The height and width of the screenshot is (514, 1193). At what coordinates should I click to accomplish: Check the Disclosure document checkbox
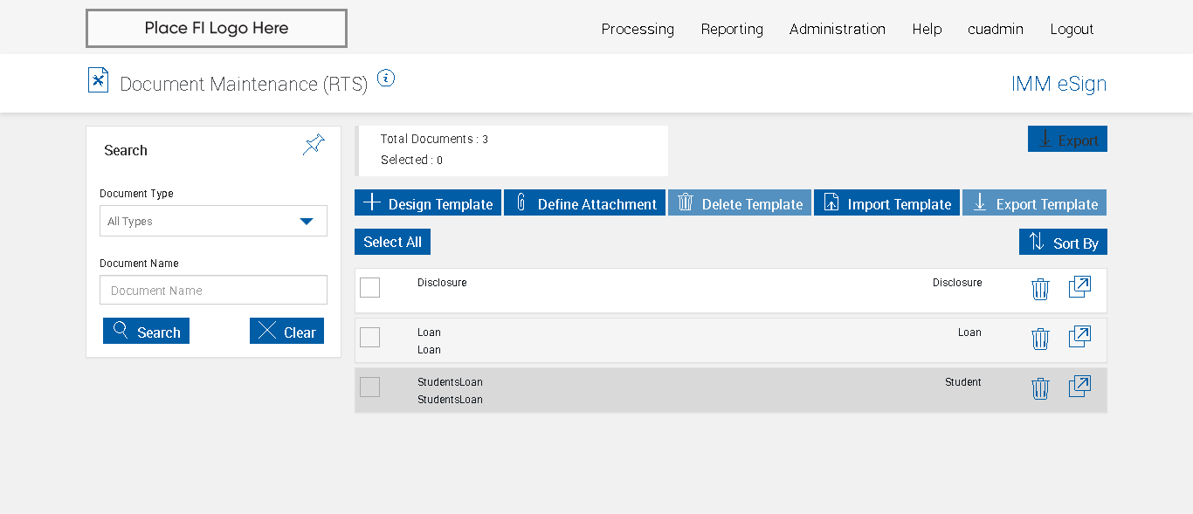tap(370, 287)
